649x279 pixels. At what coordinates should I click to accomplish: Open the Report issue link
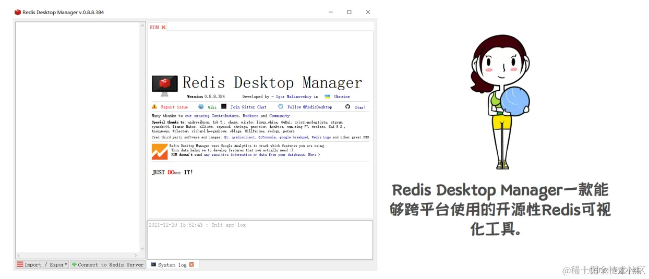(x=174, y=107)
